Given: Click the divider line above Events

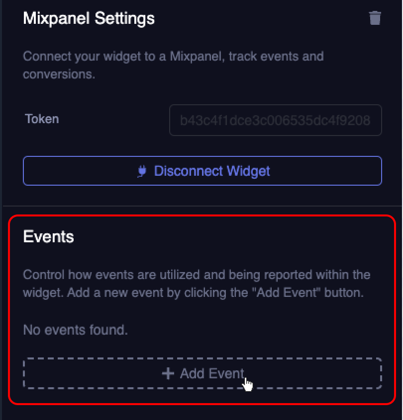Looking at the screenshot, I should (202, 206).
